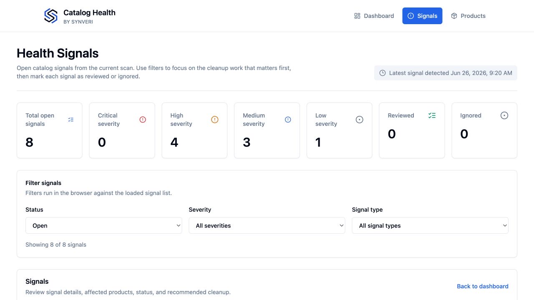Click the Catalog Health title
Image resolution: width=534 pixels, height=300 pixels.
pos(89,12)
